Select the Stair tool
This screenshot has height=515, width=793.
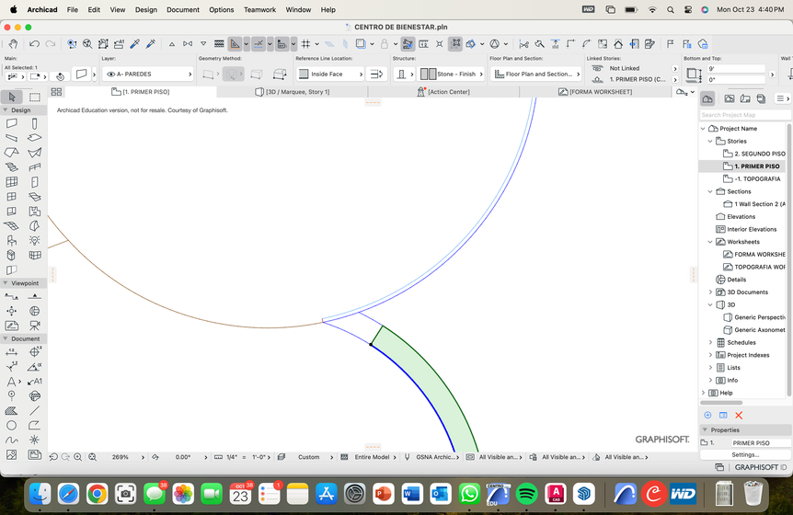coord(12,167)
